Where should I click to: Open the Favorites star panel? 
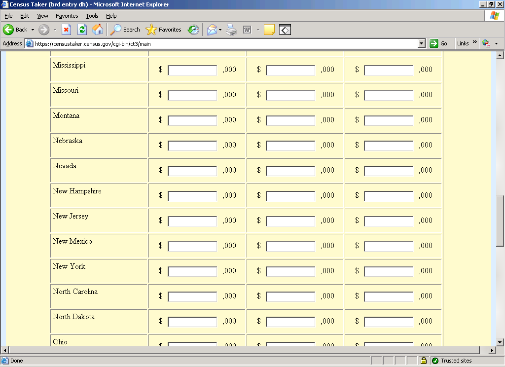[164, 30]
